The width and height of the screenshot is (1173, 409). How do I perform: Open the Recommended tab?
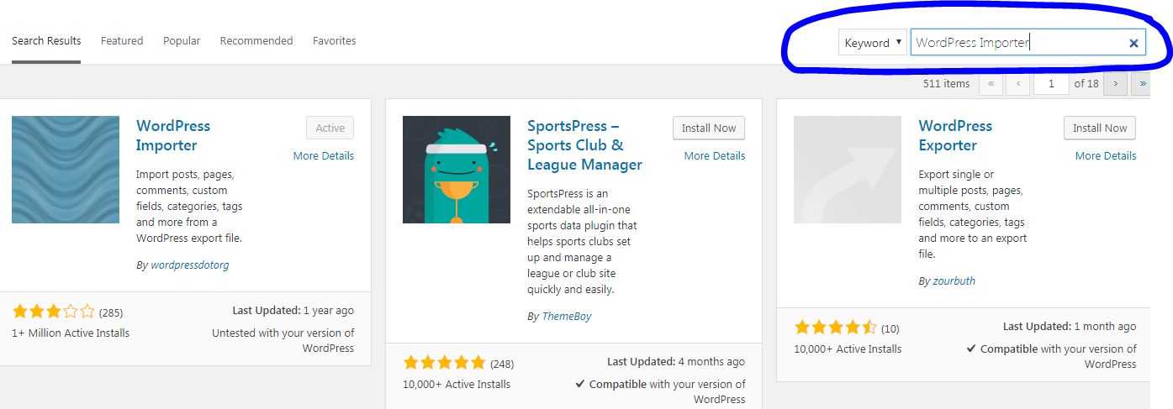tap(256, 40)
